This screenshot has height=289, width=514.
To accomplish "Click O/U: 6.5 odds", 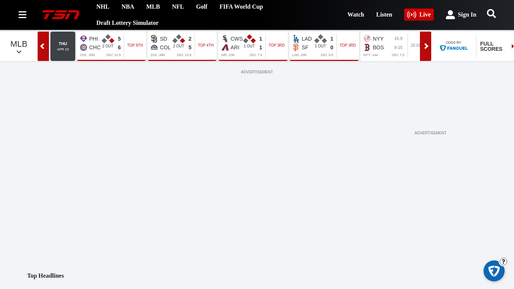I will pyautogui.click(x=327, y=55).
